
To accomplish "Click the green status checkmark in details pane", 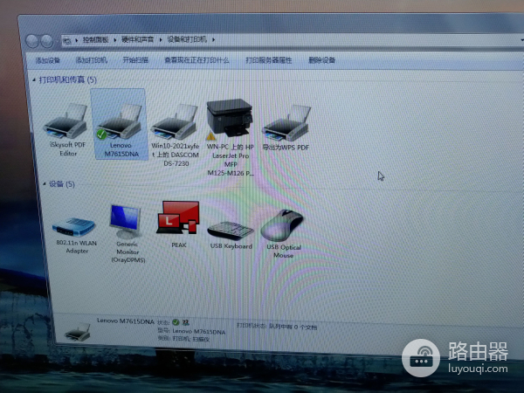I will 176,322.
